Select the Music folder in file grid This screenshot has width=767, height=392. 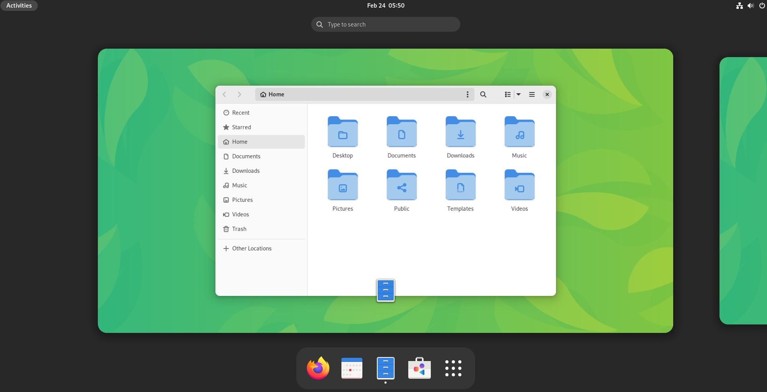point(519,133)
